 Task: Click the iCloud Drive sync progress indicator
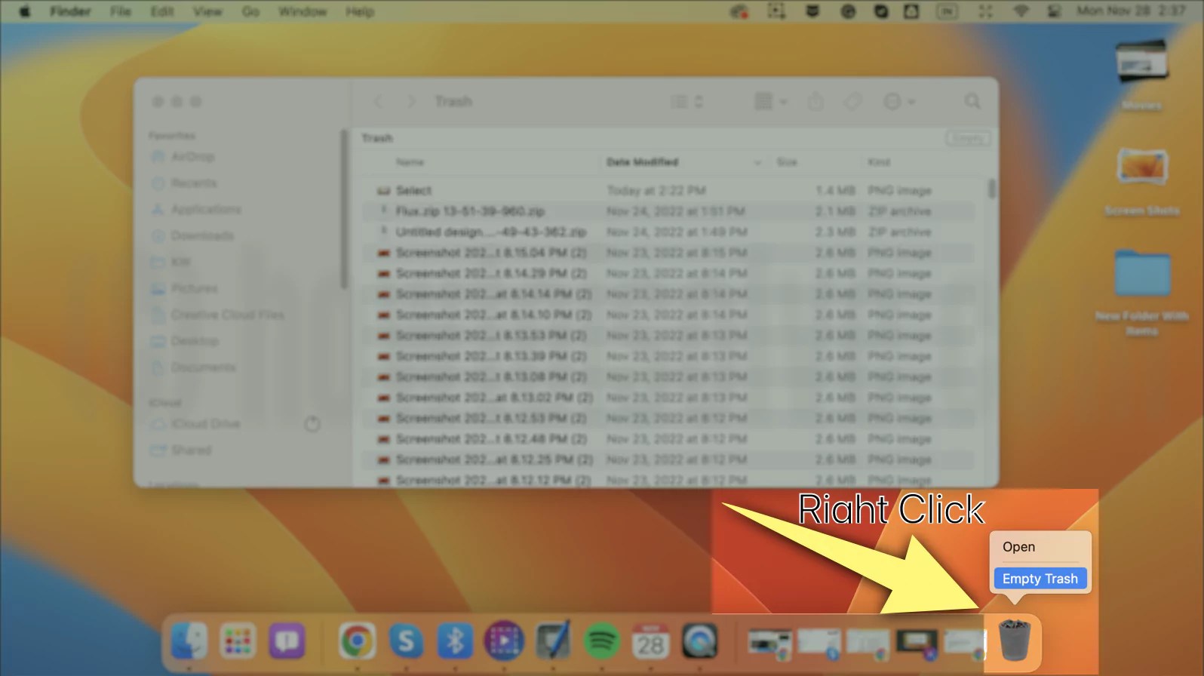[312, 424]
